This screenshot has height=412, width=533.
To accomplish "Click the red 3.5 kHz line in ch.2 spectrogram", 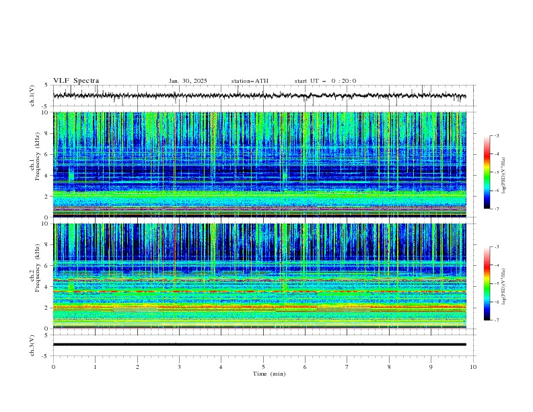I will click(259, 291).
